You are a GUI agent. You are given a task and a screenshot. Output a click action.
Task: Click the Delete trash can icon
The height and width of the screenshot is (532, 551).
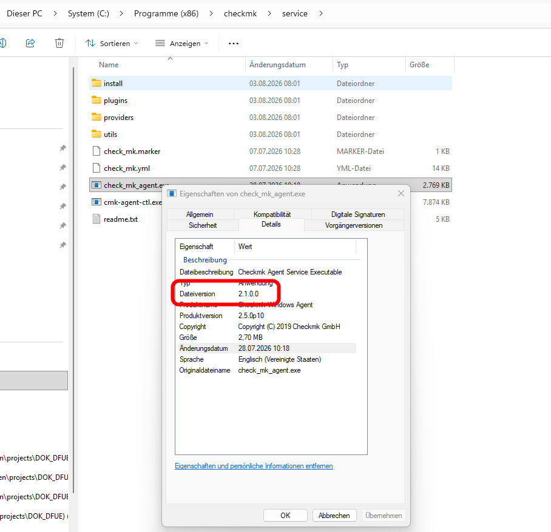click(59, 43)
